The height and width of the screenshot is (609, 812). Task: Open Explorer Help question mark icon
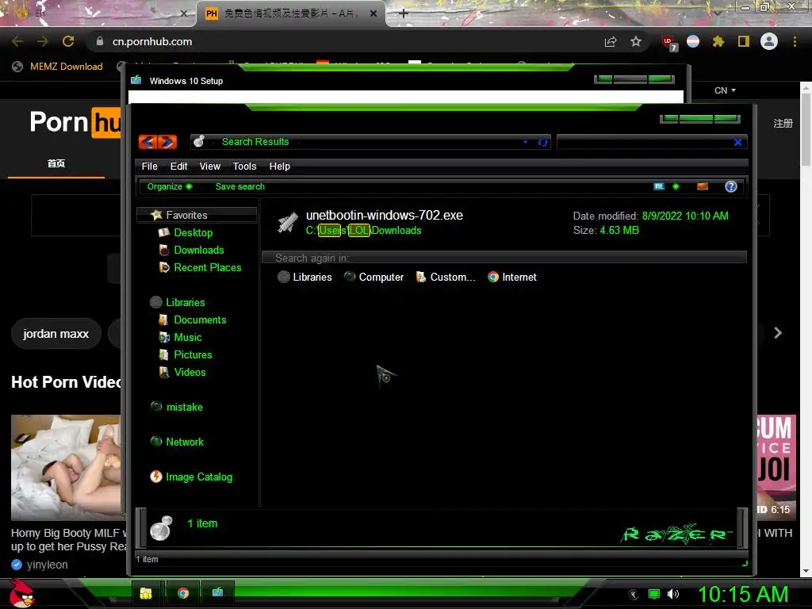(x=730, y=186)
